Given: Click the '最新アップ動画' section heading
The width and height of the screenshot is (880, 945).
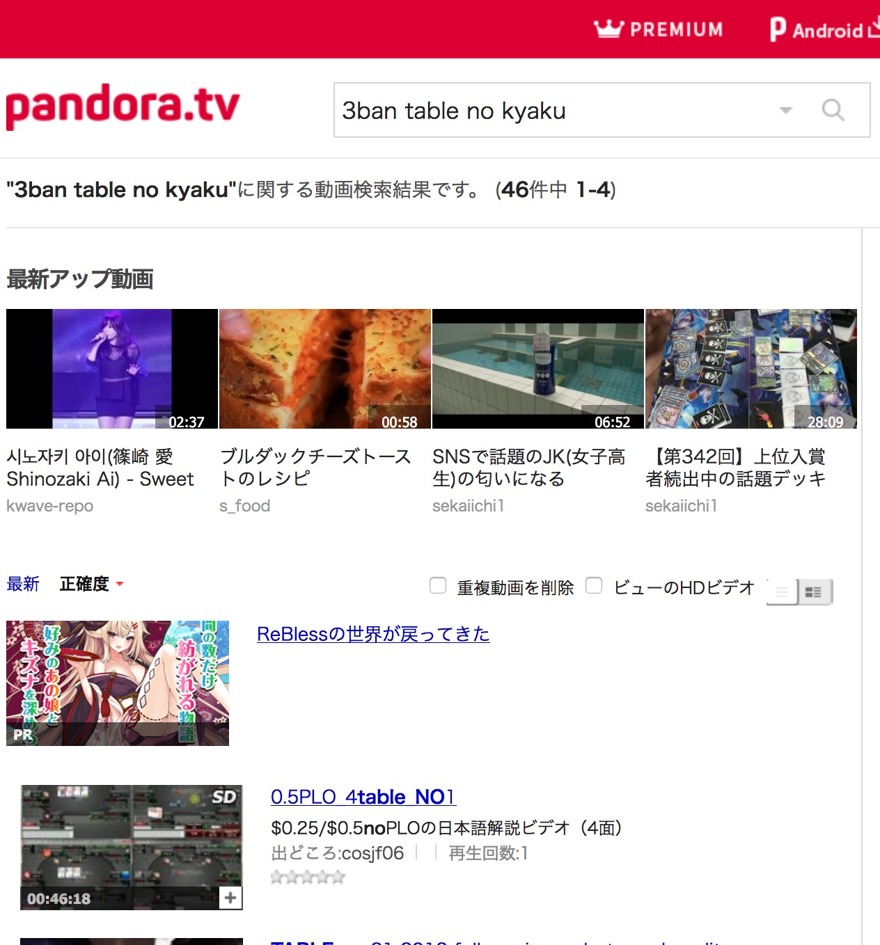Looking at the screenshot, I should 80,279.
